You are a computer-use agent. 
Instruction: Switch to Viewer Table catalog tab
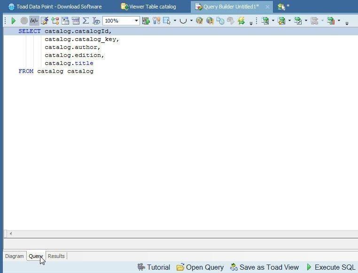(148, 7)
